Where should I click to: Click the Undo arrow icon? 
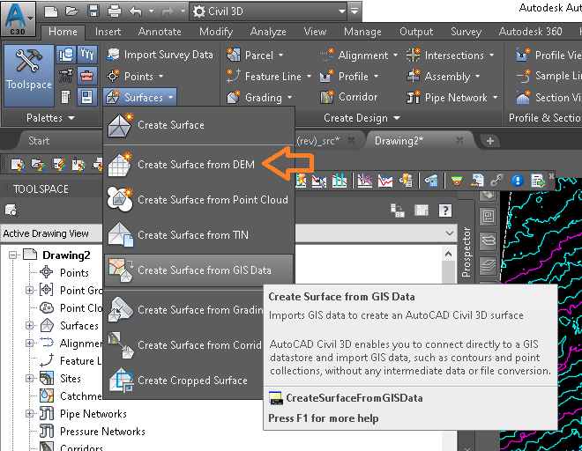(x=136, y=11)
